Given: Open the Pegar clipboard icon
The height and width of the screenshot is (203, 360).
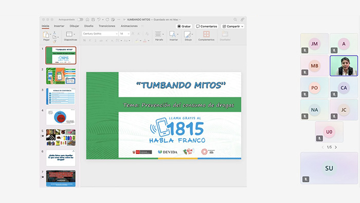Looking at the screenshot, I should (x=46, y=35).
